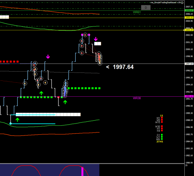Click the yellow 11 above the timeframe list
The image size is (194, 176).
[x=162, y=116]
